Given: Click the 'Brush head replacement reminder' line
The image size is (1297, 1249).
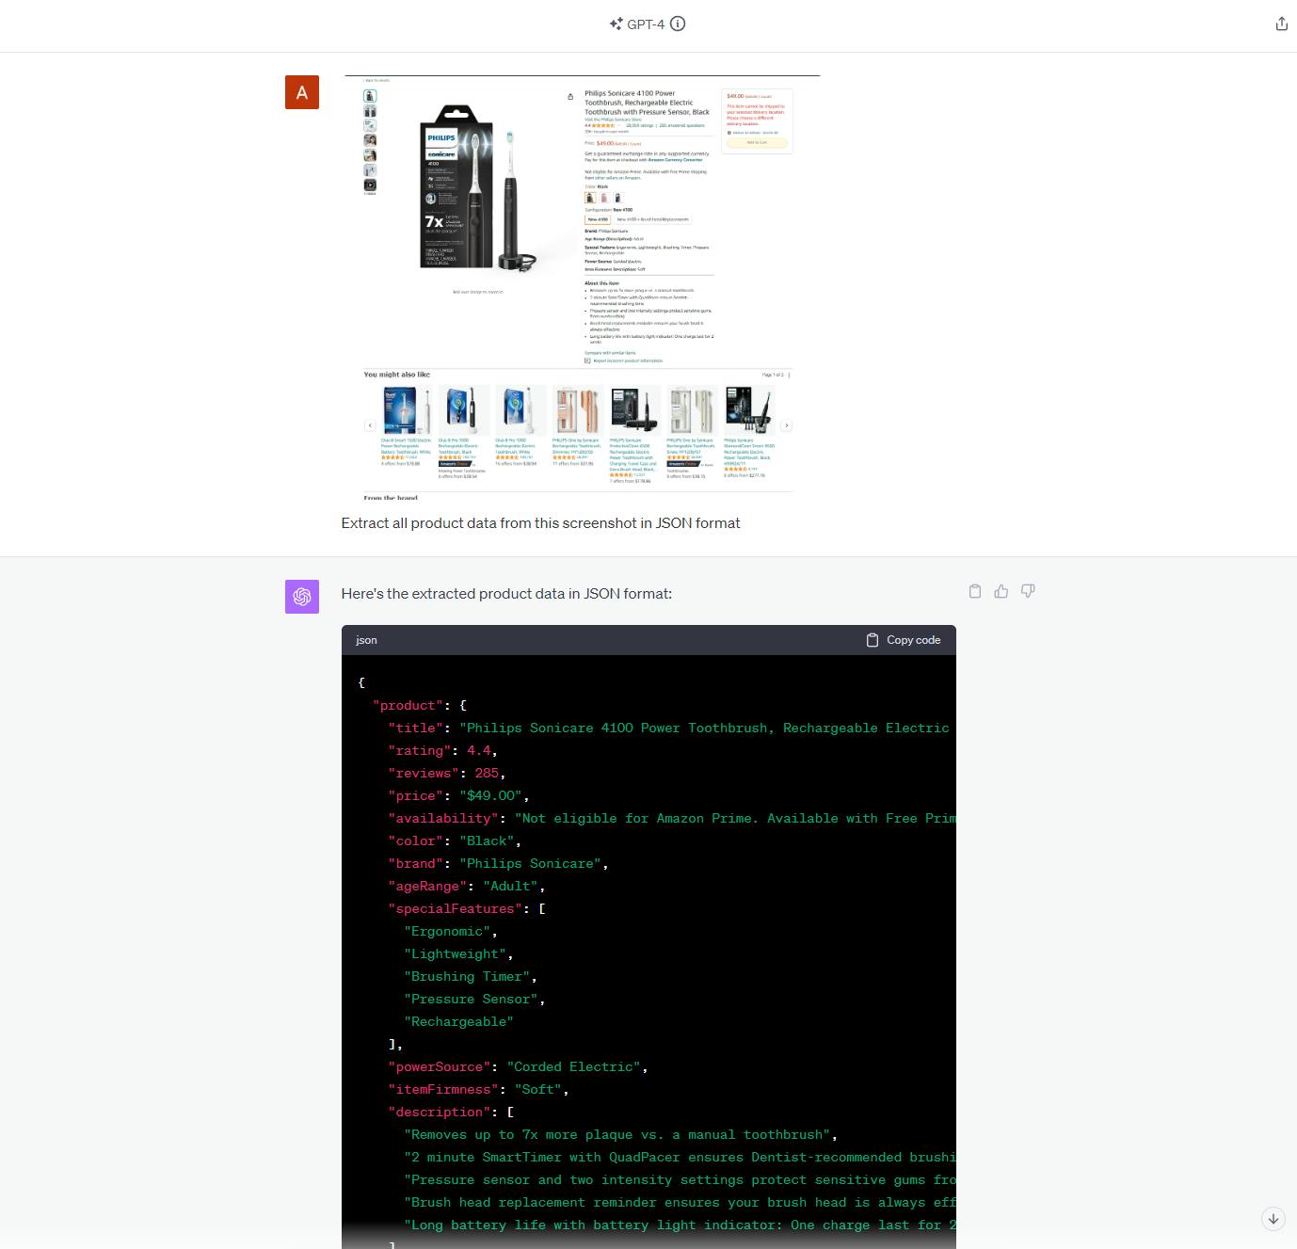Looking at the screenshot, I should (x=680, y=1203).
